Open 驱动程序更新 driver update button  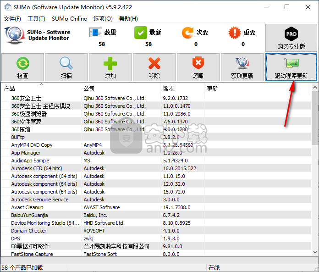coord(291,67)
